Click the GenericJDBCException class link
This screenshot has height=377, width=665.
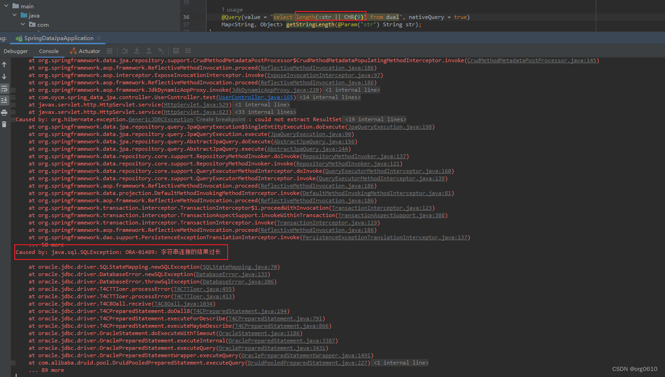[161, 119]
